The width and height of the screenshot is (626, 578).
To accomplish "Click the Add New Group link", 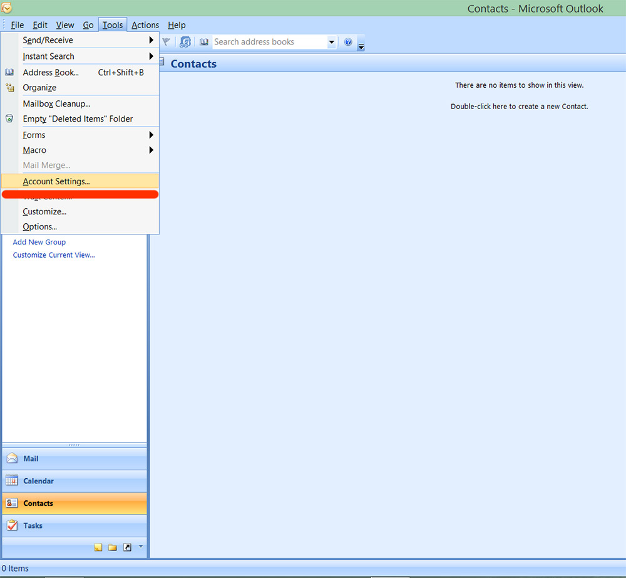I will (39, 242).
